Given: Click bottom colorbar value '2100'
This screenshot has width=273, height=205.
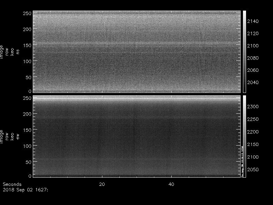Looking at the screenshot, I should 253,157.
